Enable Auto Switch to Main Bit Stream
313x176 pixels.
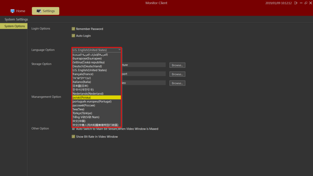click(x=73, y=129)
